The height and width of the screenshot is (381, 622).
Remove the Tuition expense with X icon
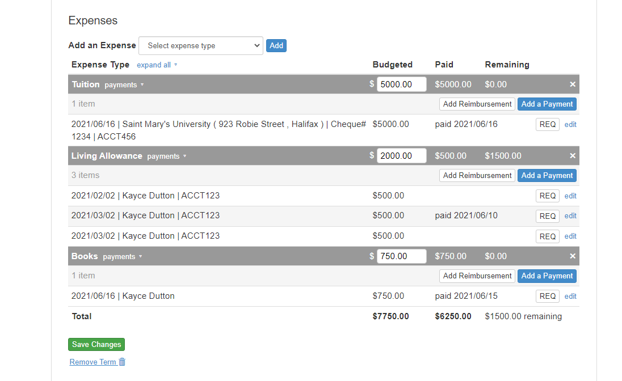point(573,84)
